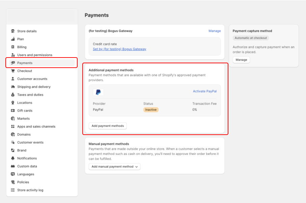306x203 pixels.
Task: Click the Payments icon in the sidebar
Action: click(x=13, y=63)
